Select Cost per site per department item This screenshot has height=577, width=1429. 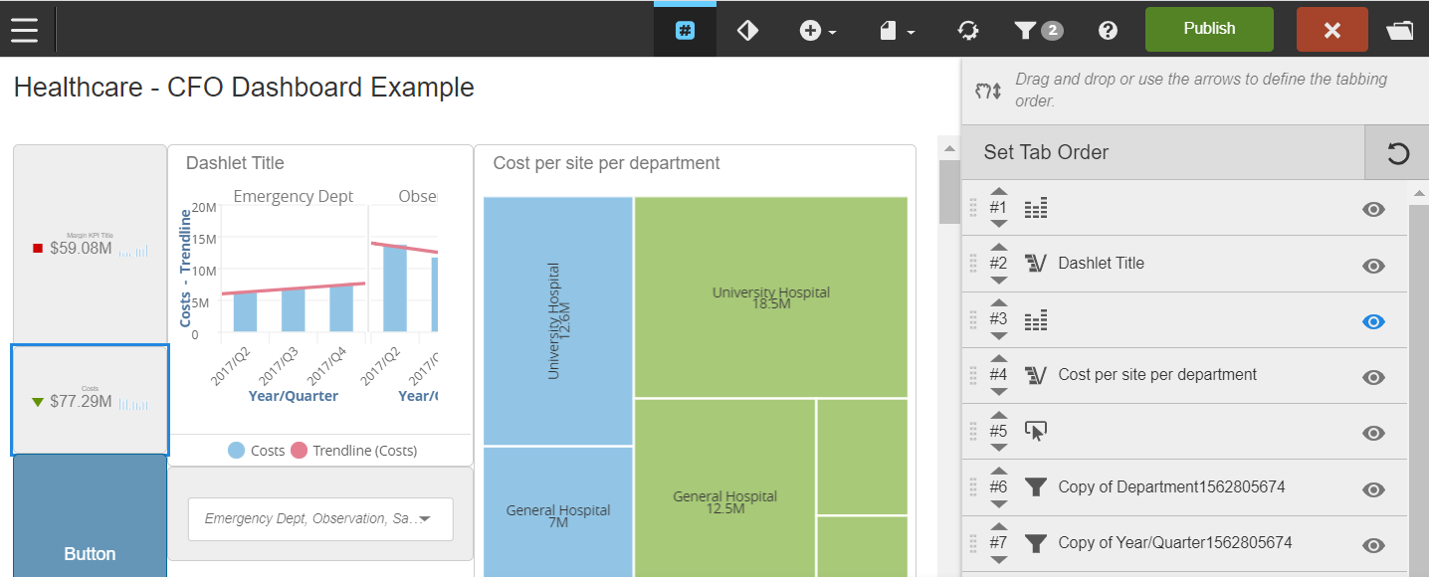point(1156,375)
